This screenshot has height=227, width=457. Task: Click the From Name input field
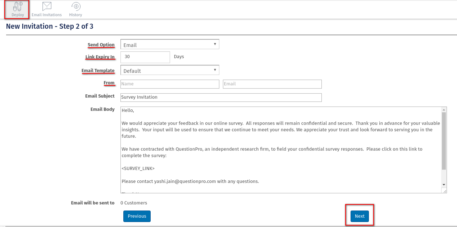(169, 84)
